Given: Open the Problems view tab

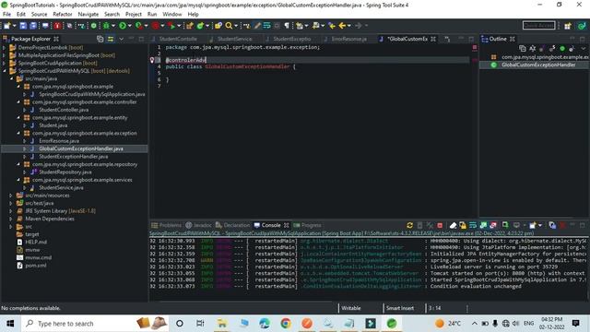Looking at the screenshot, I should 166,225.
